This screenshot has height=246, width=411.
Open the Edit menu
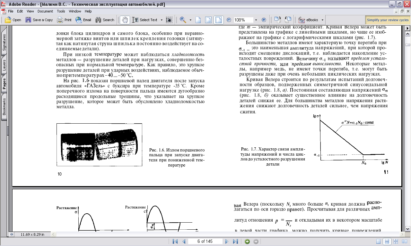(x=20, y=11)
